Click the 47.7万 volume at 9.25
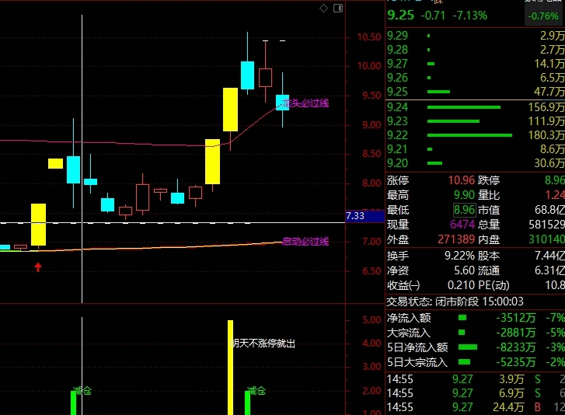The image size is (565, 415). coord(549,92)
